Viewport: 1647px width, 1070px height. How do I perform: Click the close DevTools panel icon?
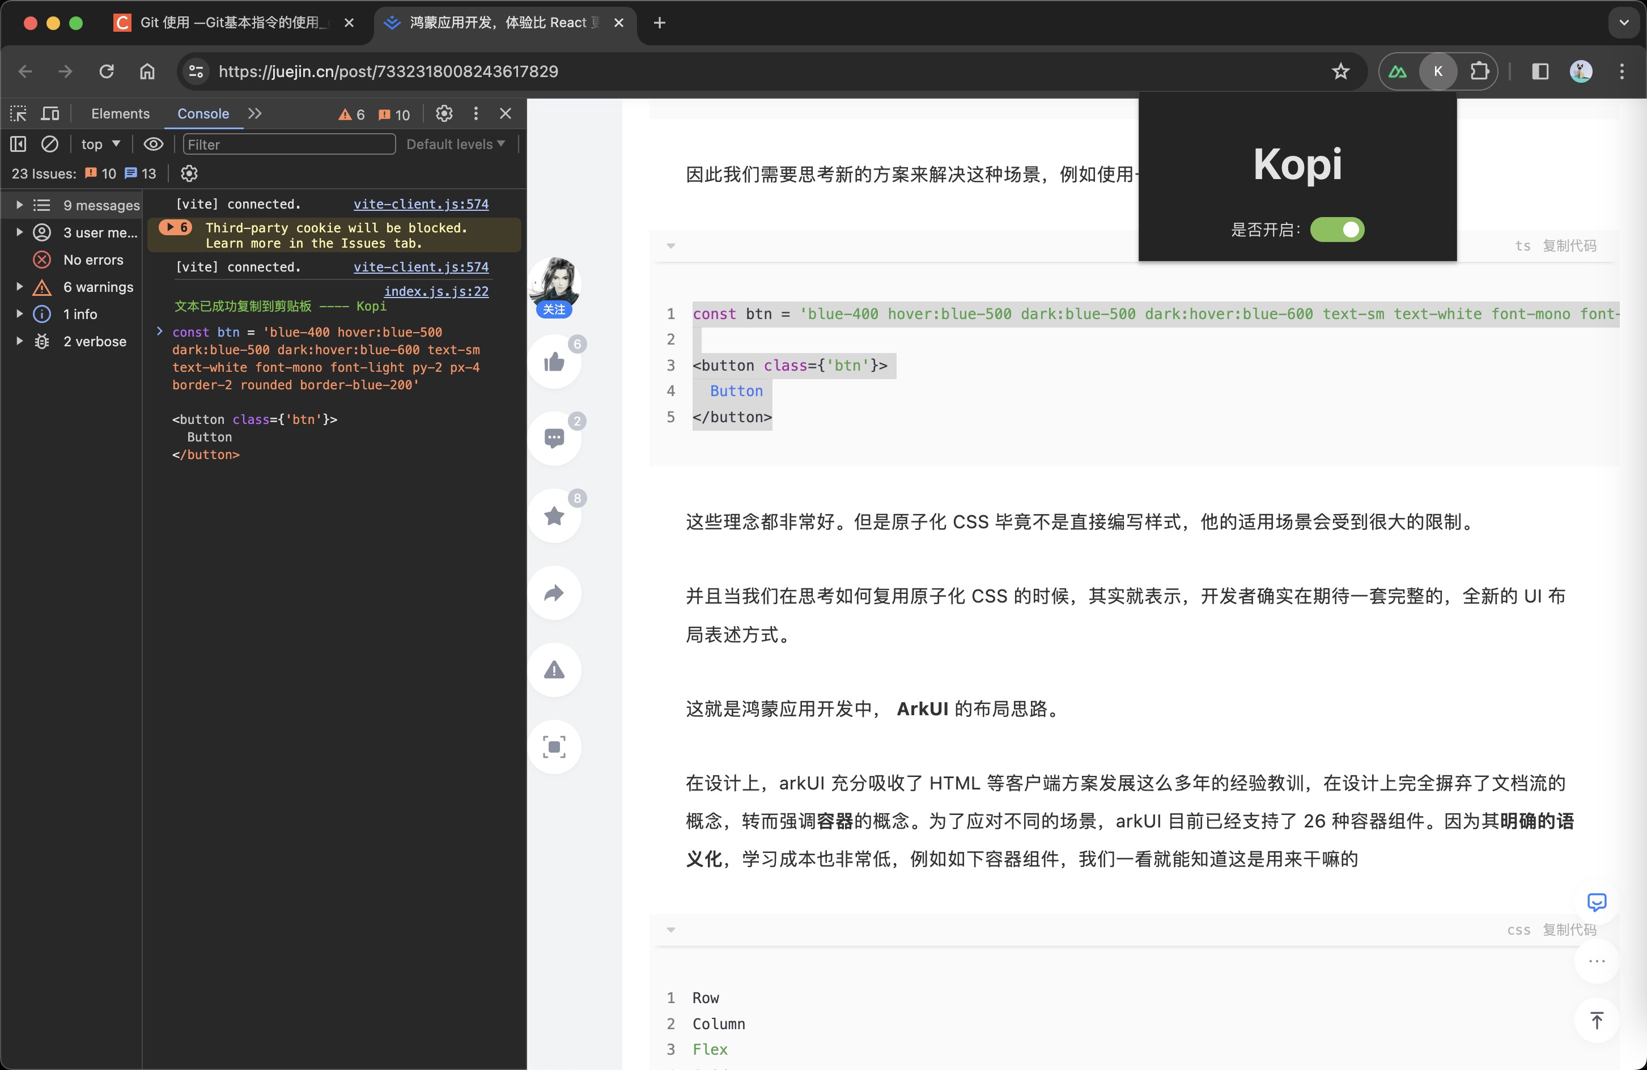click(x=506, y=113)
